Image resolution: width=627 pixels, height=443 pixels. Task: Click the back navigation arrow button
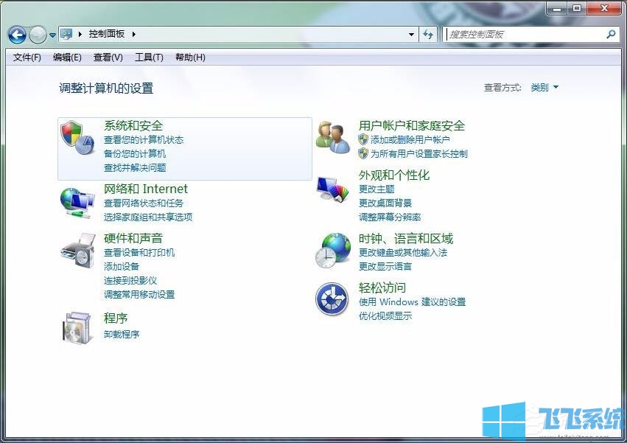(17, 35)
